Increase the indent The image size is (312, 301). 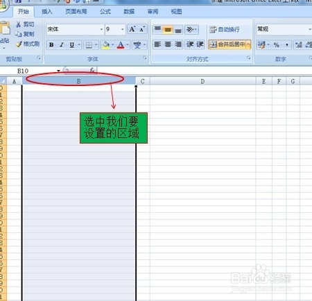(x=200, y=44)
